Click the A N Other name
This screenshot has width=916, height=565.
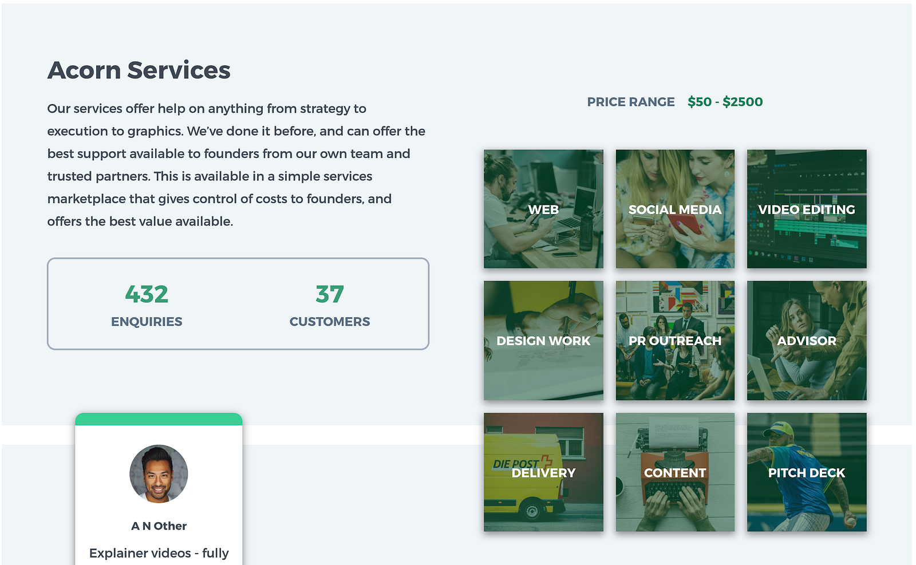coord(159,526)
